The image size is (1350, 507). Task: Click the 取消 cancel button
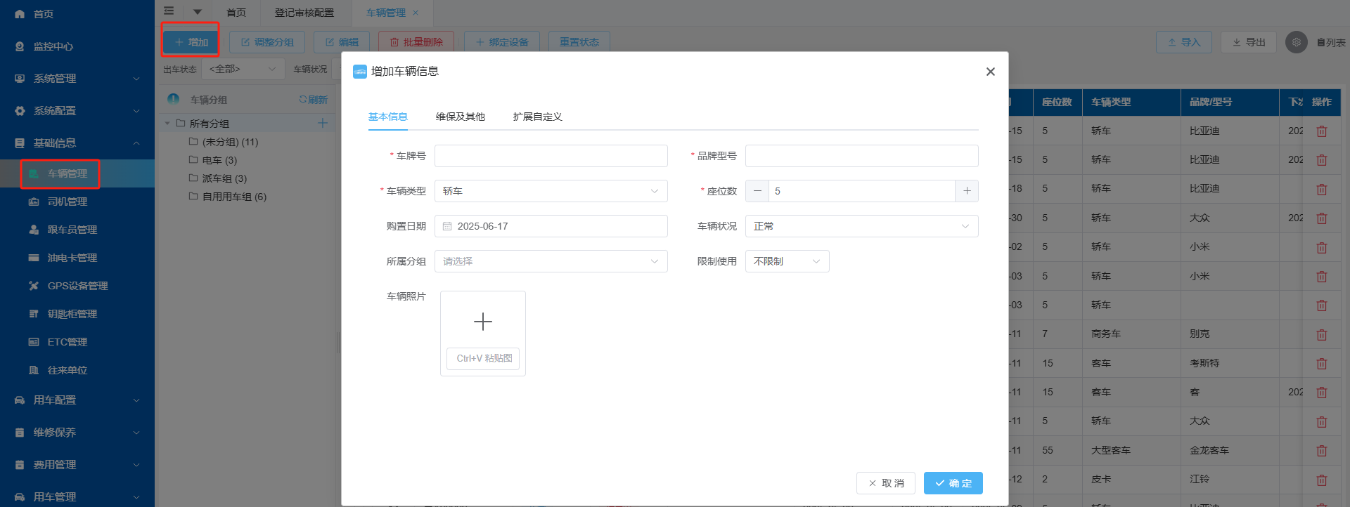[x=886, y=483]
